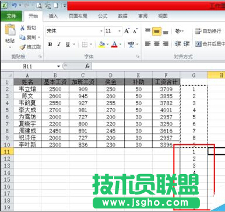Click the cell Borders icon
225x212 pixels.
click(x=85, y=44)
